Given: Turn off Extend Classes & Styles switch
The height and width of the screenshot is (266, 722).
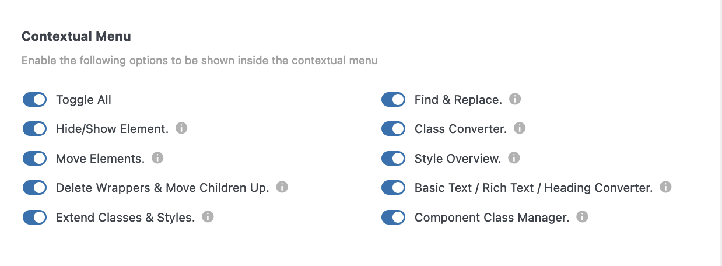Looking at the screenshot, I should tap(34, 218).
